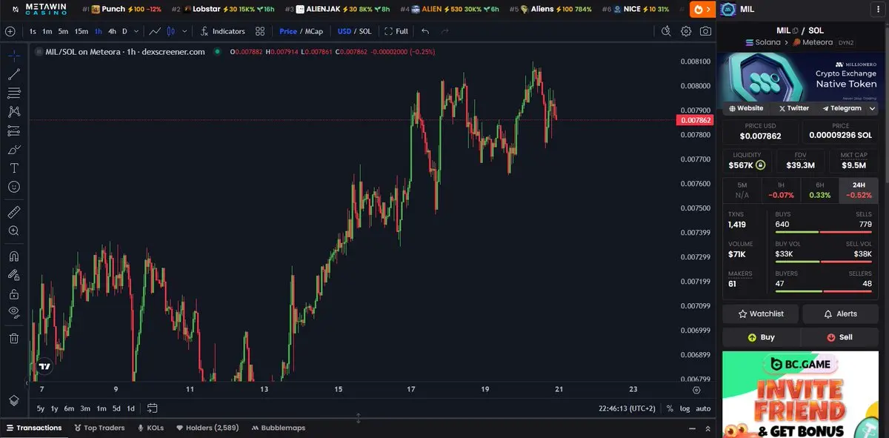Select the trend line drawing tool
Screen dimensions: 889x438
click(13, 74)
